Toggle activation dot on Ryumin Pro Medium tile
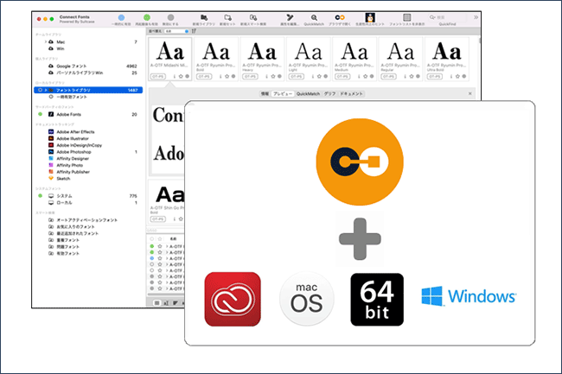Screen dimensions: 562x374 (x=372, y=76)
